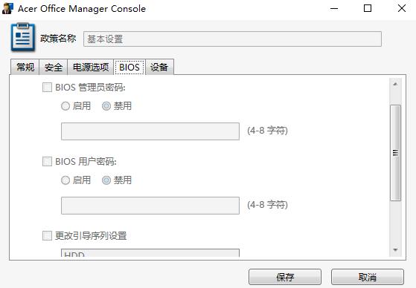Check the 更改引导序列设置 option
The height and width of the screenshot is (288, 416).
tap(47, 235)
